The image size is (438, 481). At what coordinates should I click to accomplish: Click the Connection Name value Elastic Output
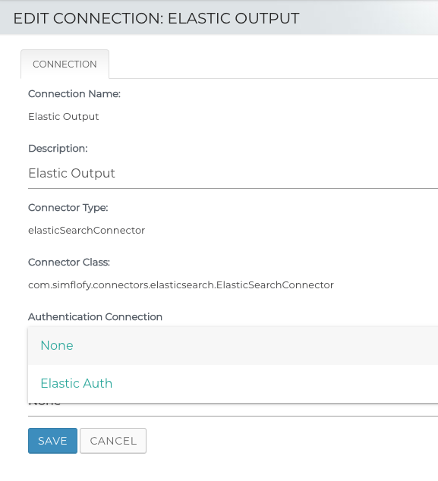64,117
